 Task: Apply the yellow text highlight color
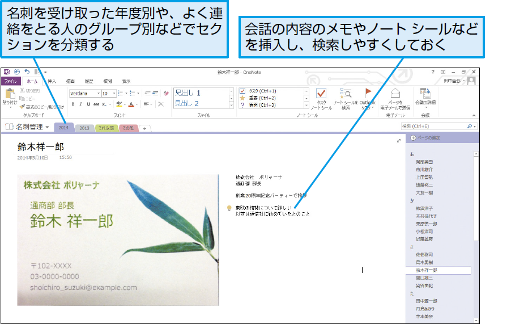(x=119, y=104)
